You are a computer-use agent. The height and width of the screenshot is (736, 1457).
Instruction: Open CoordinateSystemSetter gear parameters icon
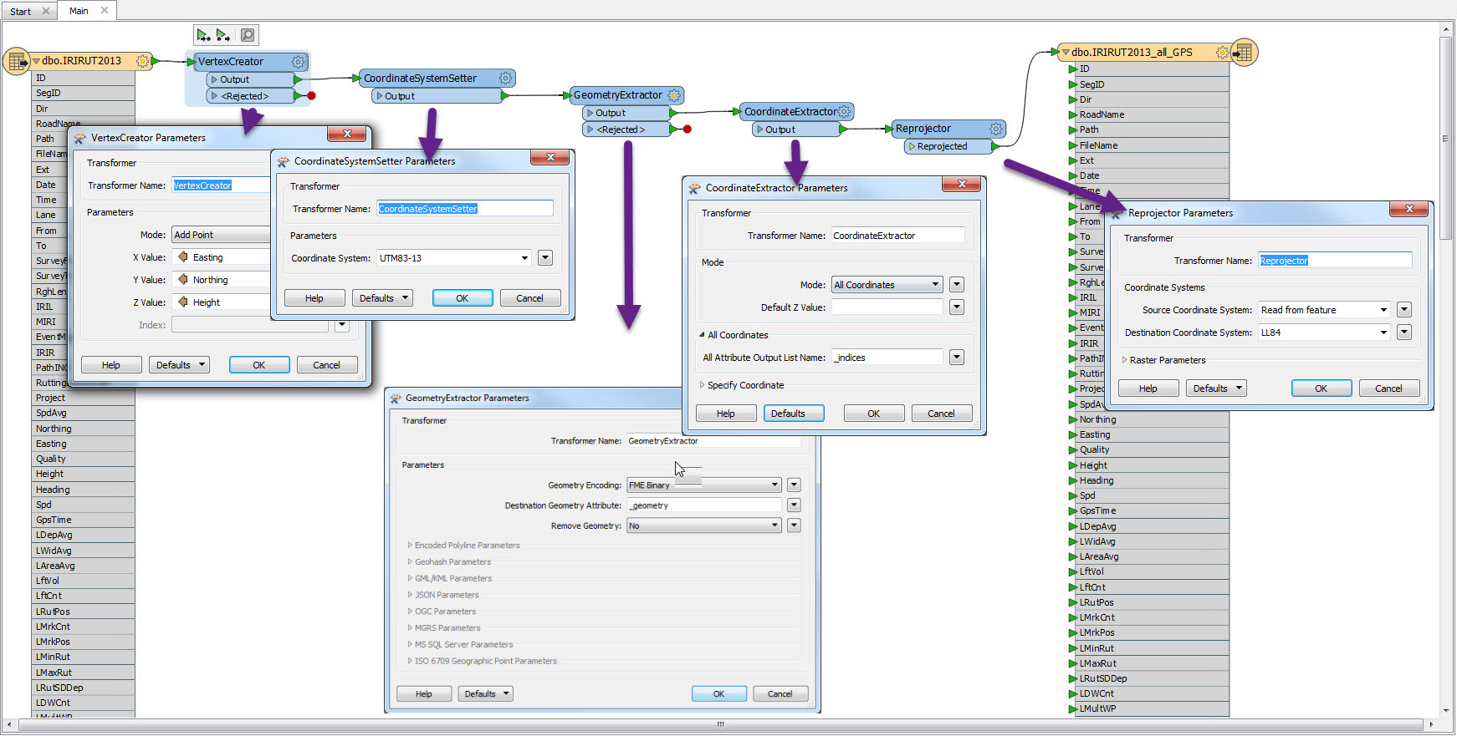(x=505, y=79)
